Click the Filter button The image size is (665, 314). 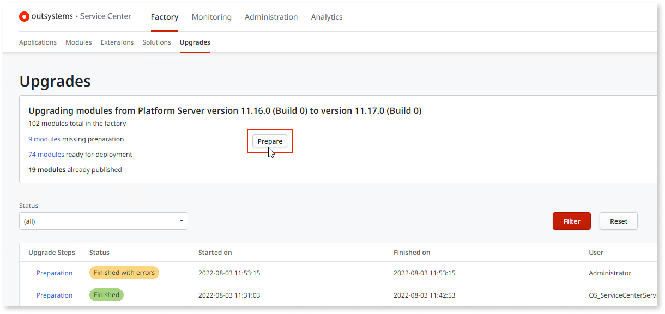coord(571,221)
